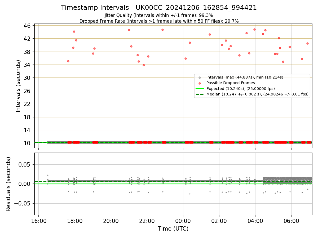Click the x-axis tick label '06:00'
The image size is (318, 238).
(291, 221)
